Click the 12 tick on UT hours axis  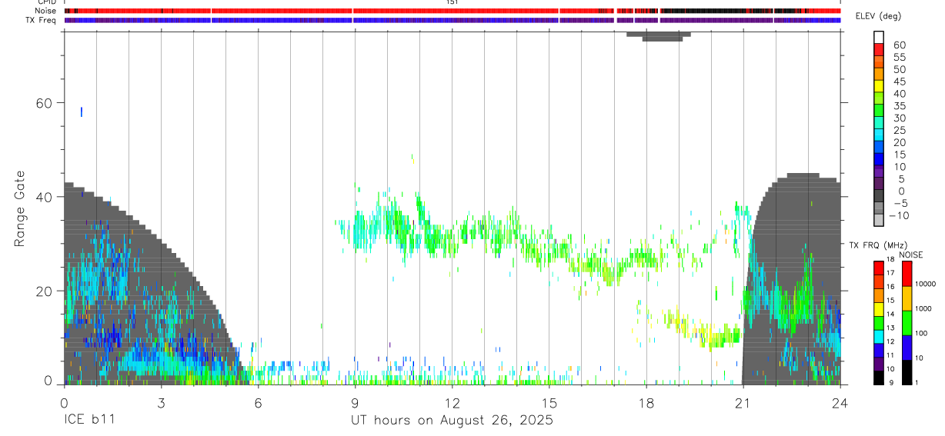452,402
